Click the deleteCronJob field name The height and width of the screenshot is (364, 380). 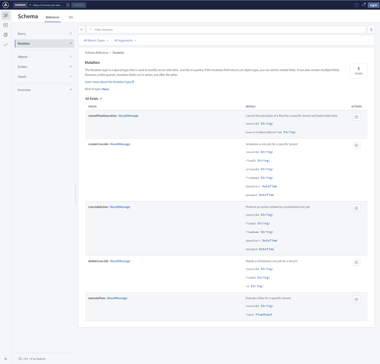pos(98,261)
